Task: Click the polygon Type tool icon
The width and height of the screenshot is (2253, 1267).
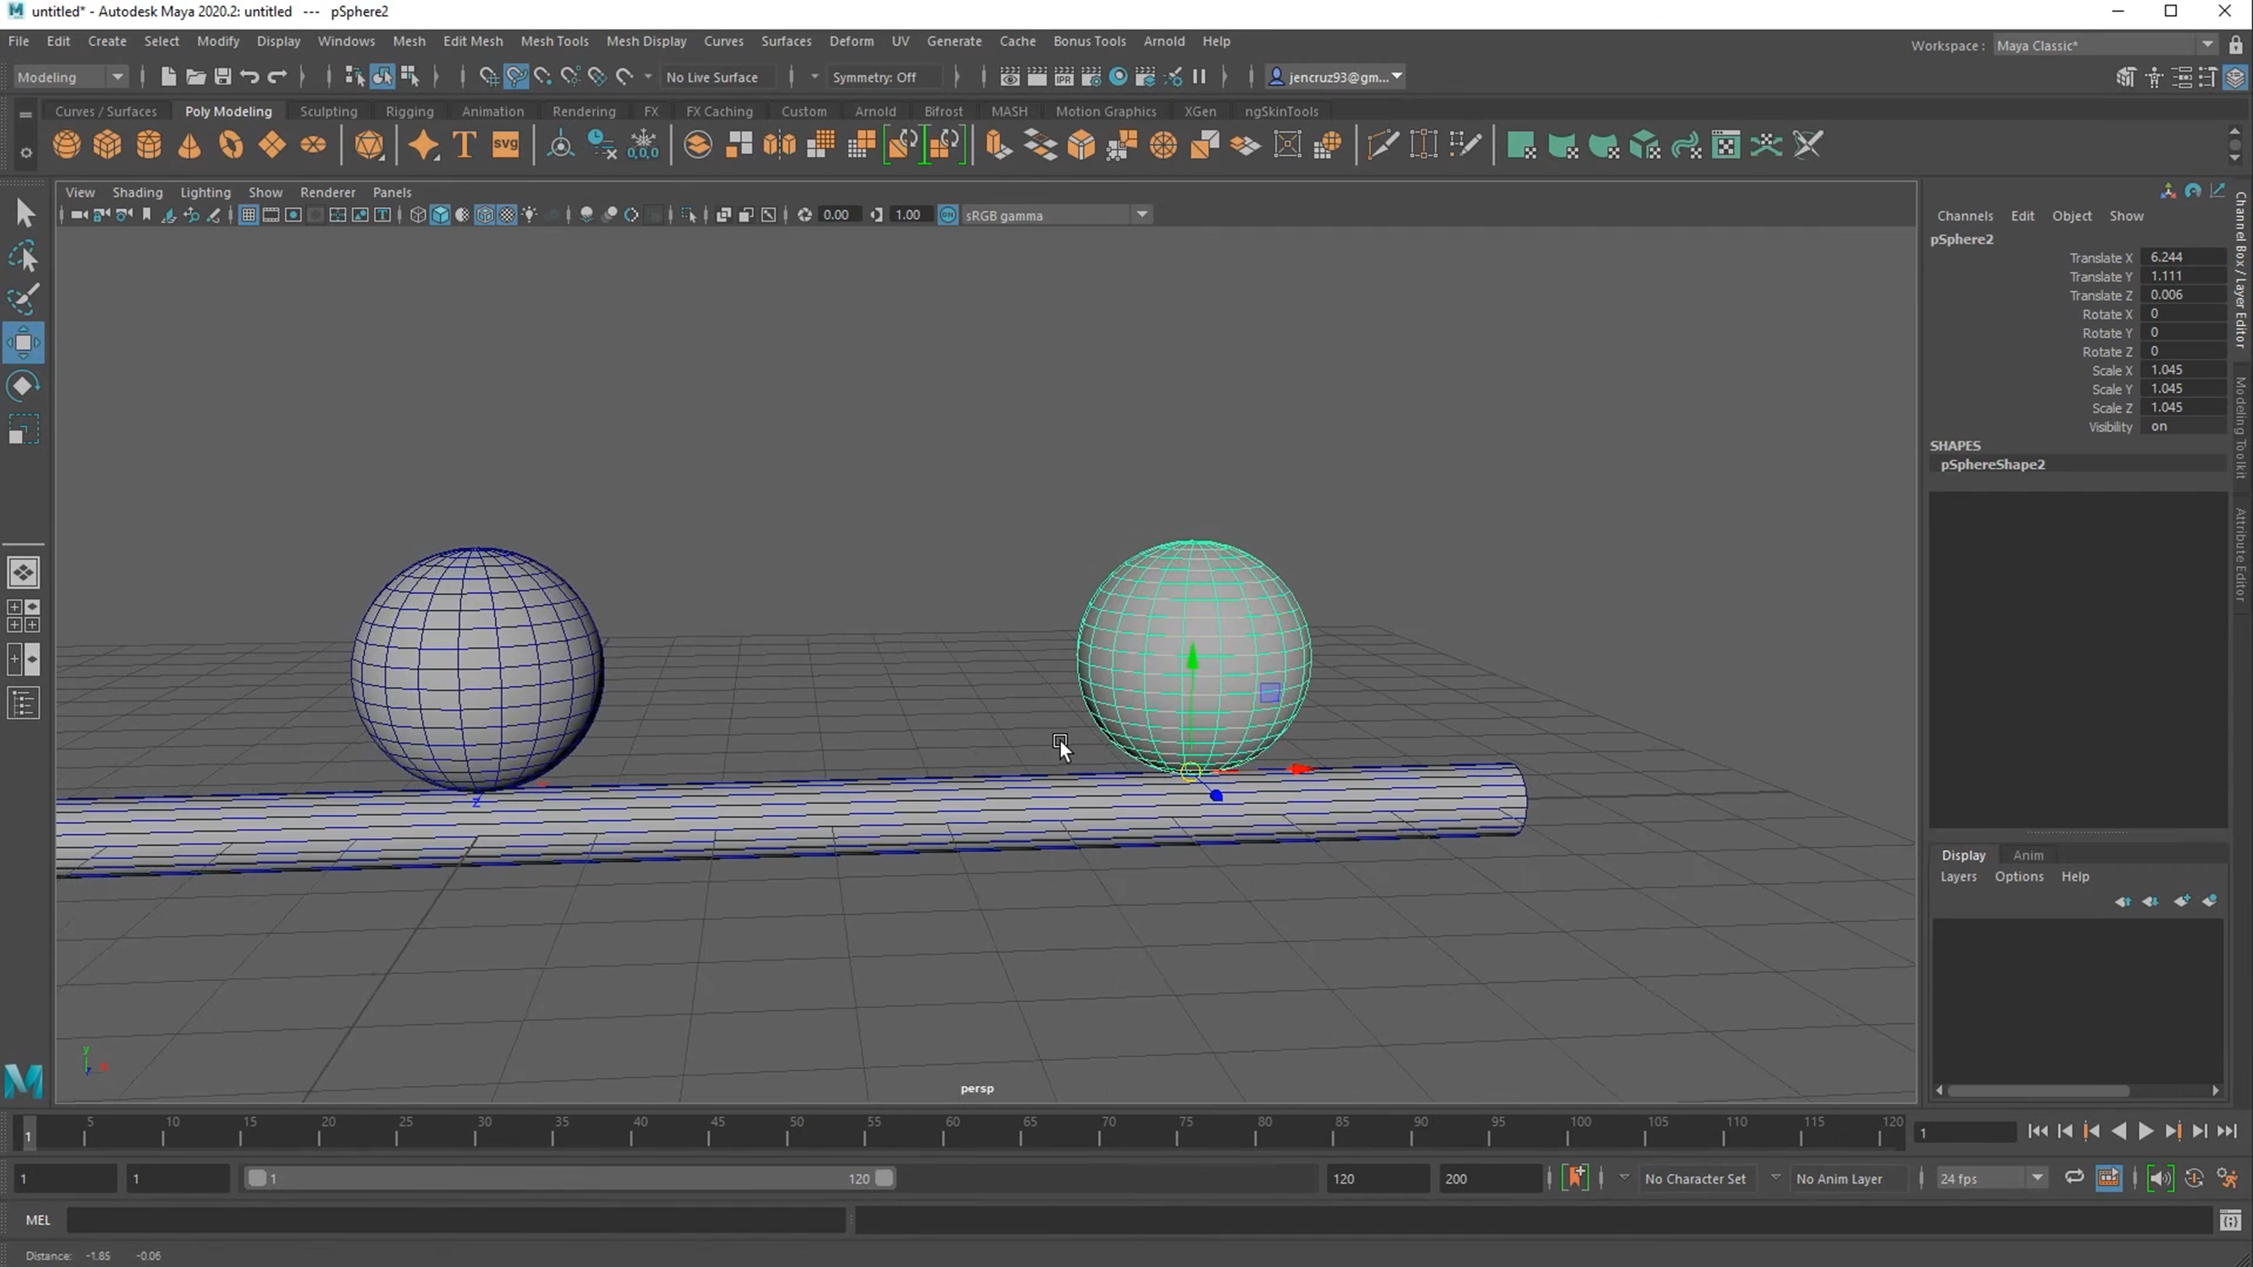Action: [464, 145]
